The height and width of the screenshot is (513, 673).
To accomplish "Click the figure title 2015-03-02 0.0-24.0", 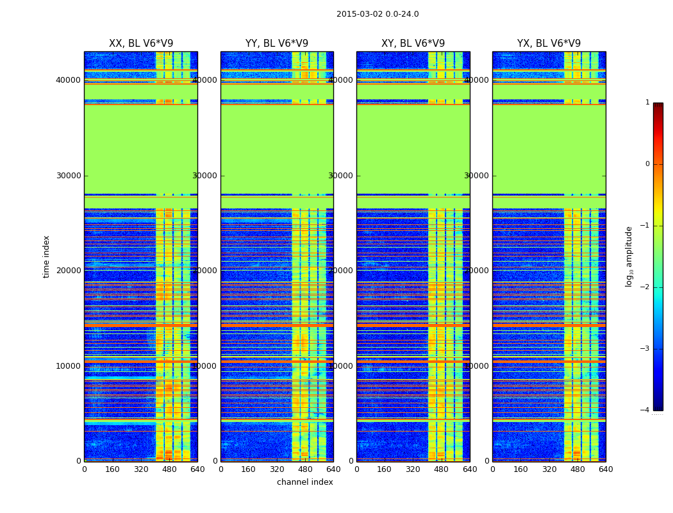I will coord(378,14).
